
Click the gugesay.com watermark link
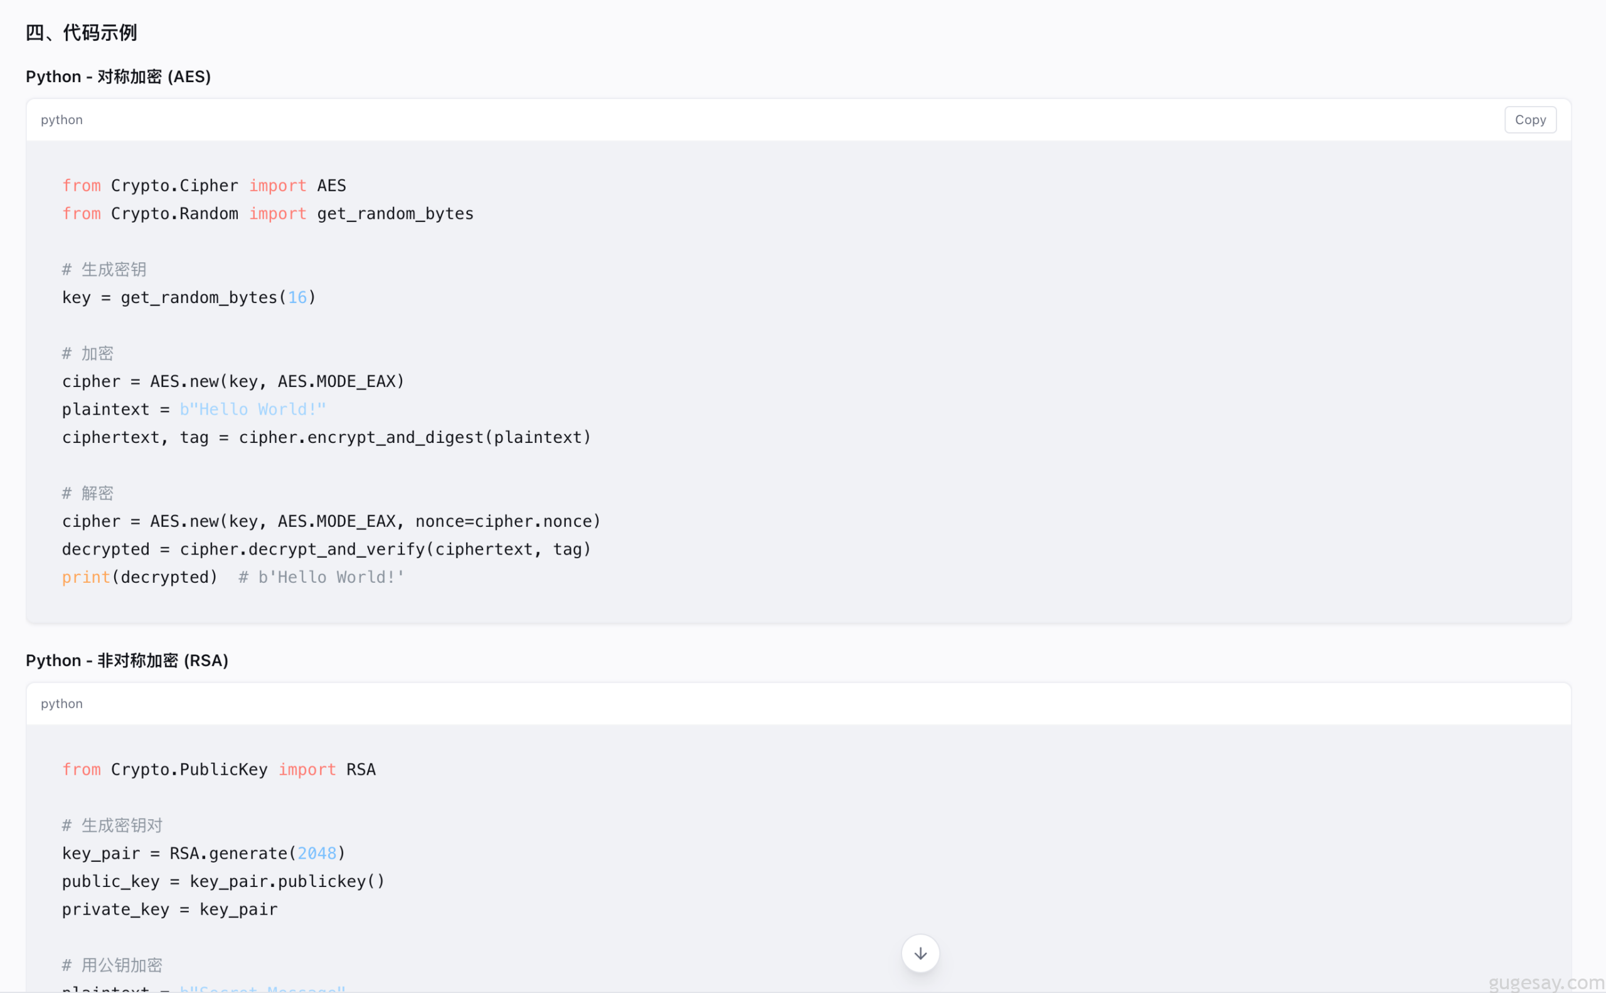tap(1546, 982)
